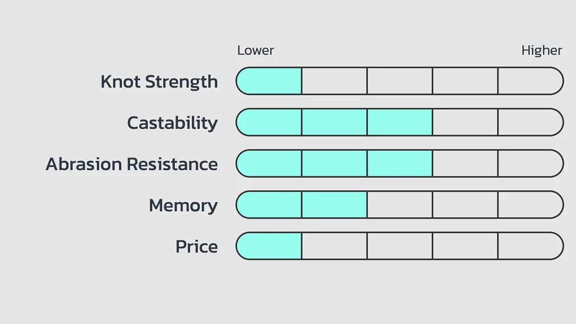
Task: Click the third filled Castability segment
Action: (399, 122)
